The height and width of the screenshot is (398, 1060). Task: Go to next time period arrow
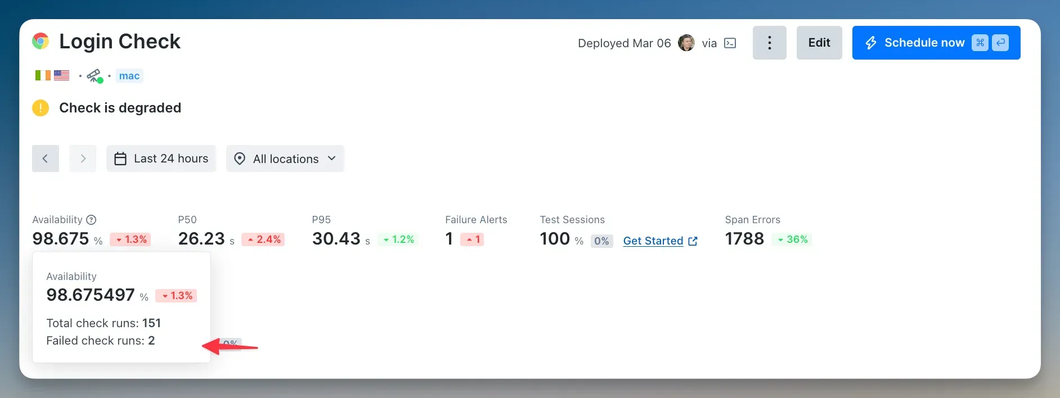pyautogui.click(x=83, y=159)
